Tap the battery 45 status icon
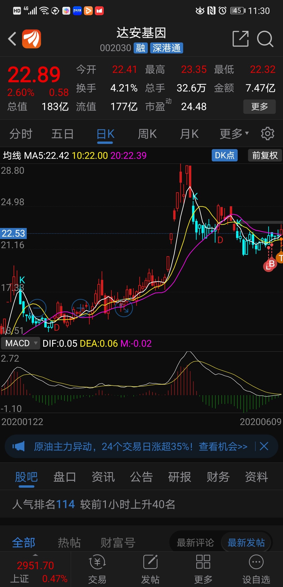 [x=238, y=11]
